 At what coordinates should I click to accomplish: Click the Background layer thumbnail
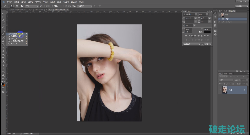225,90
